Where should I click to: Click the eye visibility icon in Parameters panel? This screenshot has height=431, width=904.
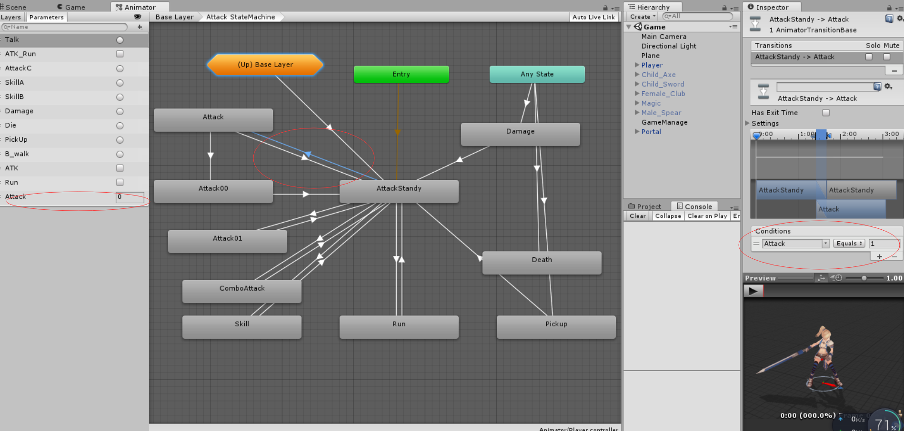[138, 17]
